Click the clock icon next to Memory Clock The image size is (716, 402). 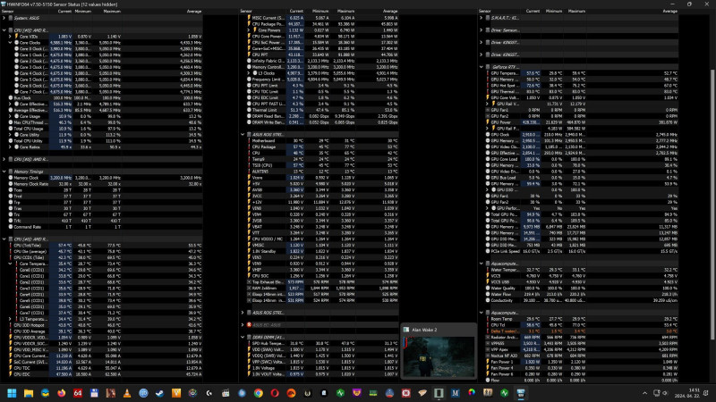pos(11,178)
